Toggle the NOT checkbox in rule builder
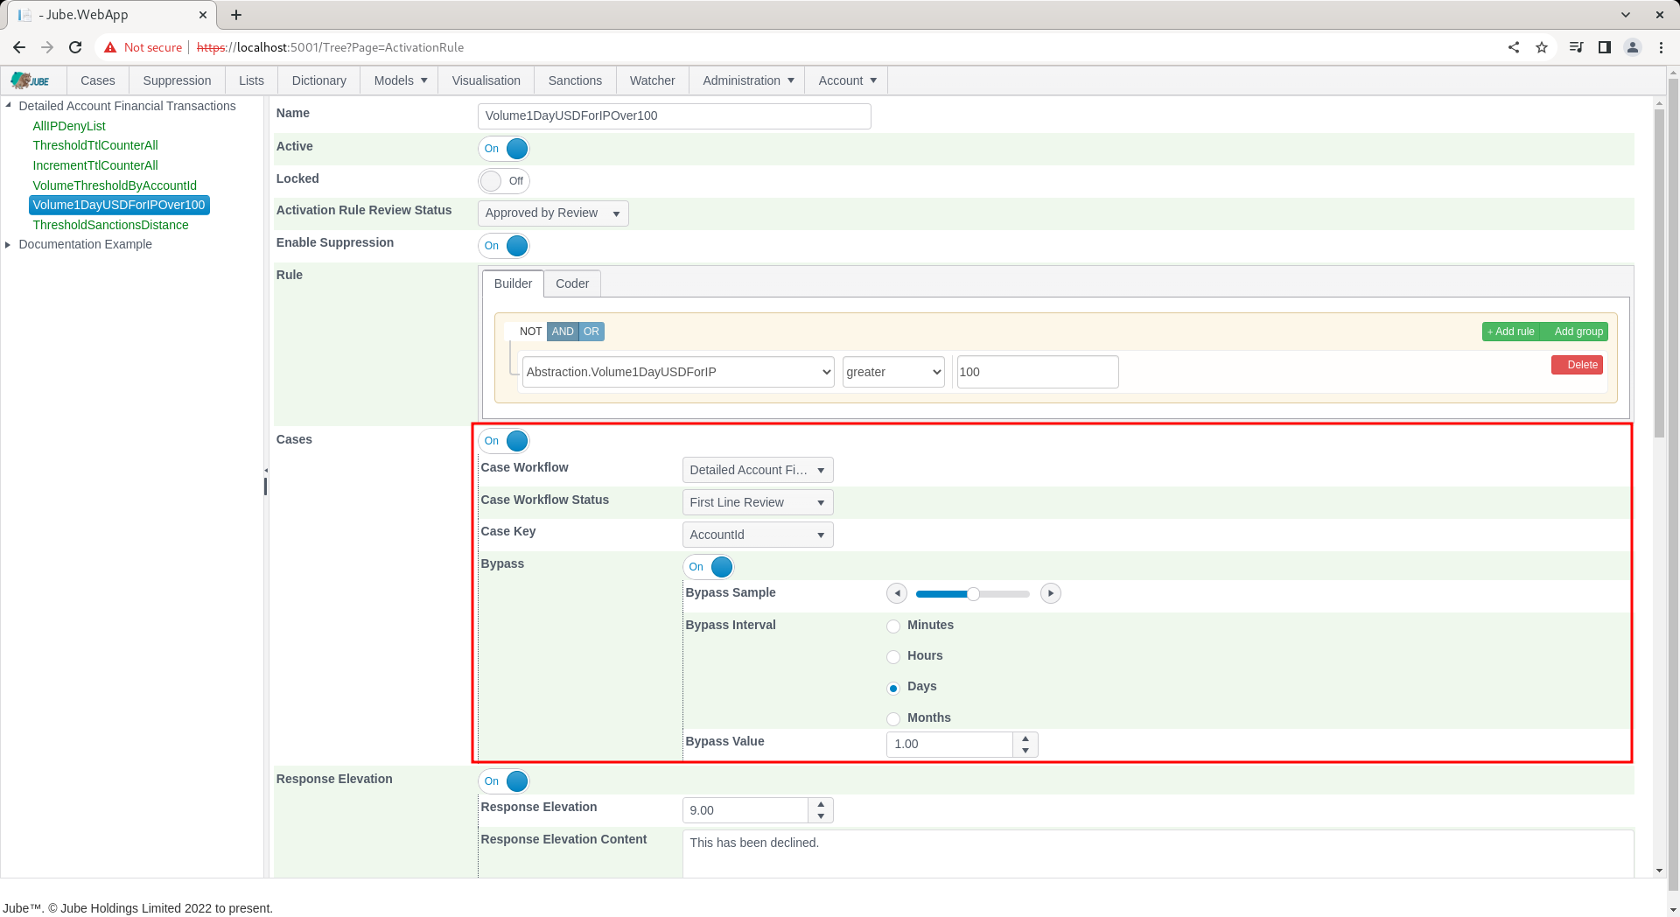Image resolution: width=1680 pixels, height=917 pixels. tap(525, 332)
